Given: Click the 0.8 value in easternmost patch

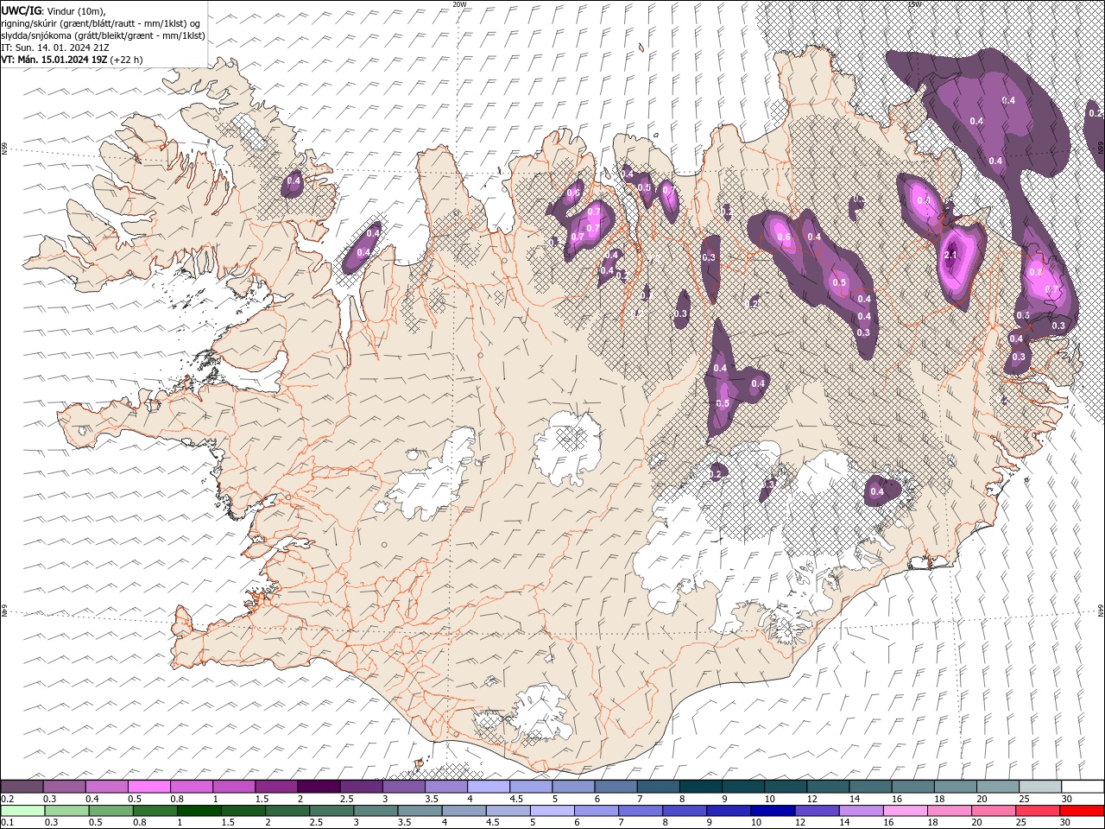Looking at the screenshot, I should [x=1036, y=271].
